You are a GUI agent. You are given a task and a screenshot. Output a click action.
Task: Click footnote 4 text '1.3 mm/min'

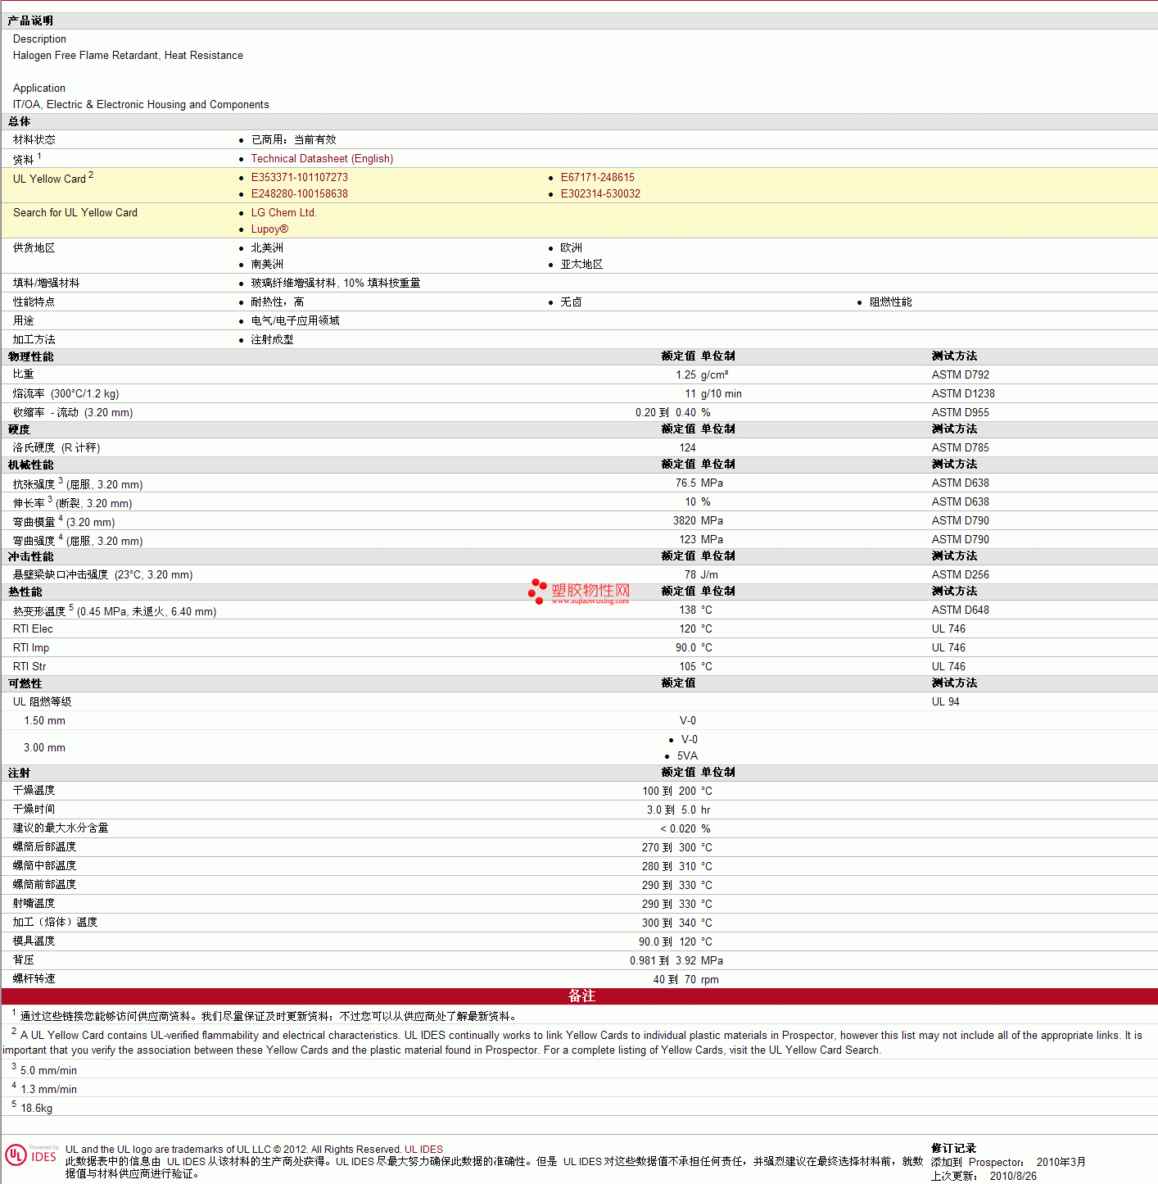[x=48, y=1090]
